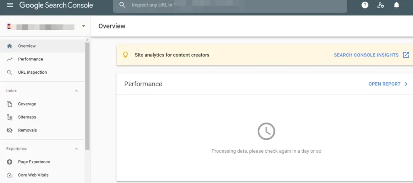Click the Inspect any URL search field
This screenshot has width=413, height=183.
234,5
